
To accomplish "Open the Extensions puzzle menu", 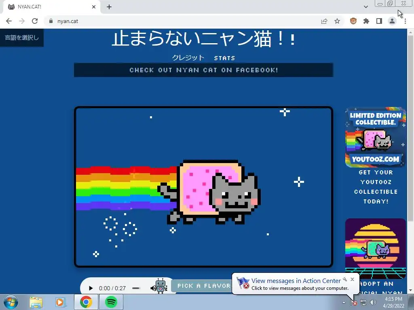I will coord(366,21).
